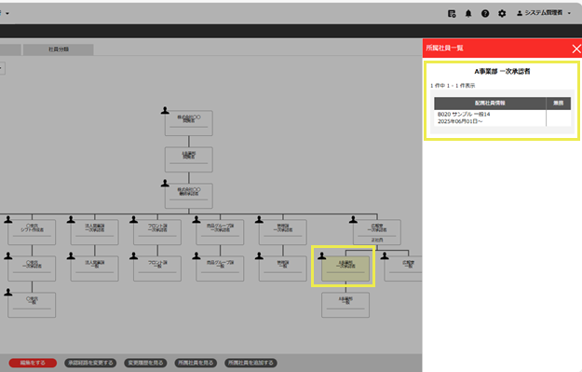Select employee row B020 サンプル 一般14
The height and width of the screenshot is (372, 582).
pyautogui.click(x=503, y=117)
